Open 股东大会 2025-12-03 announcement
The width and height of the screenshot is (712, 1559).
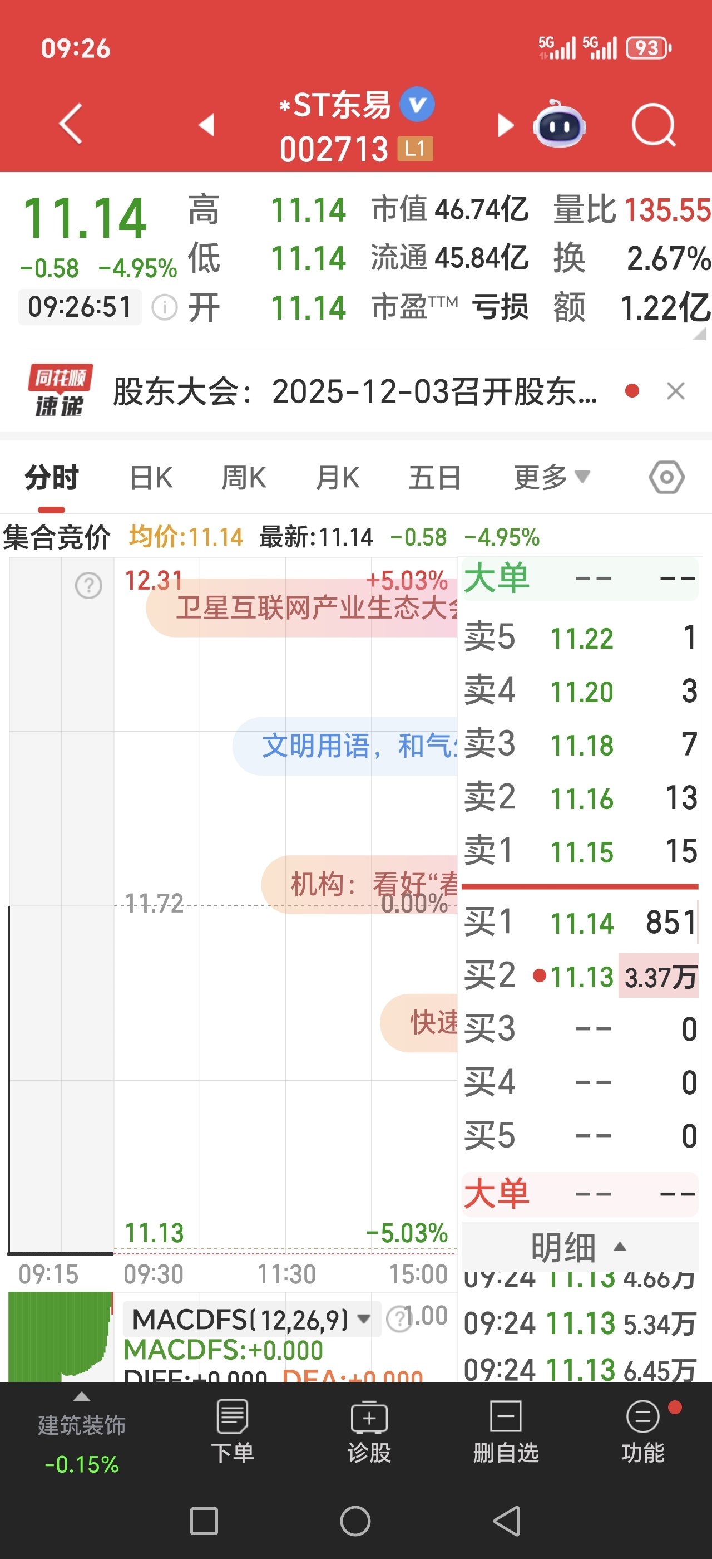(355, 391)
